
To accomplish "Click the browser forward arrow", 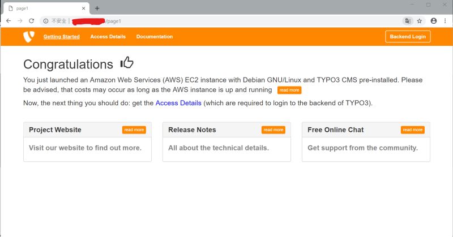I will pos(20,21).
